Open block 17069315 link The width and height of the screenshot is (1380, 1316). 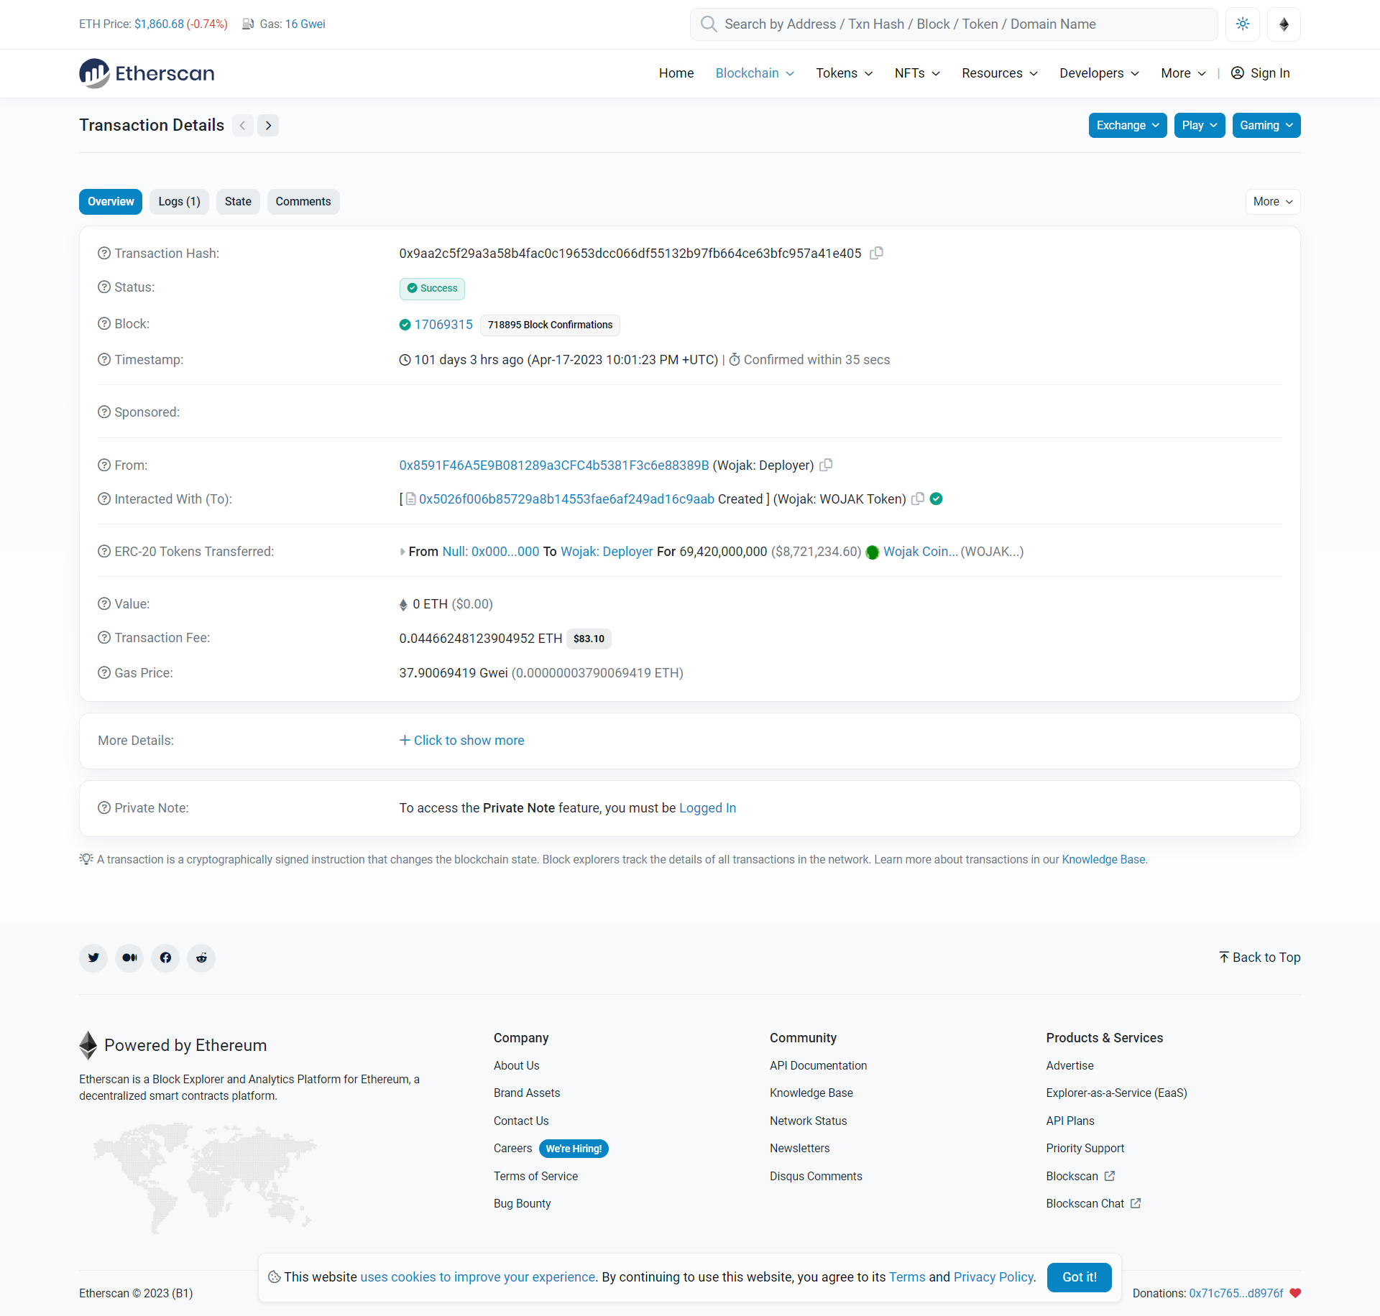point(443,325)
